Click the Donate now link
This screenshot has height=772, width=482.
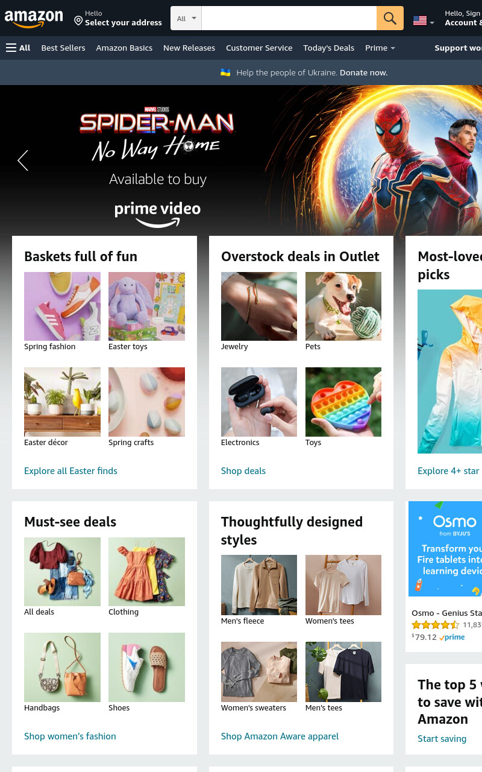coord(363,72)
